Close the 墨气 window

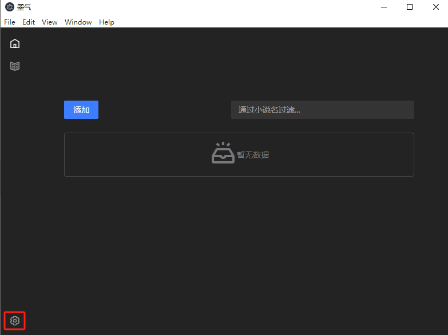point(436,7)
